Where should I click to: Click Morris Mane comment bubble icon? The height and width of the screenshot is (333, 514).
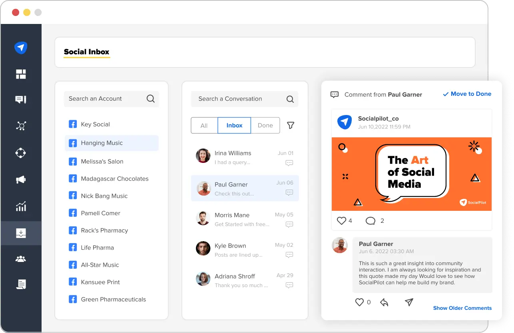coord(289,225)
